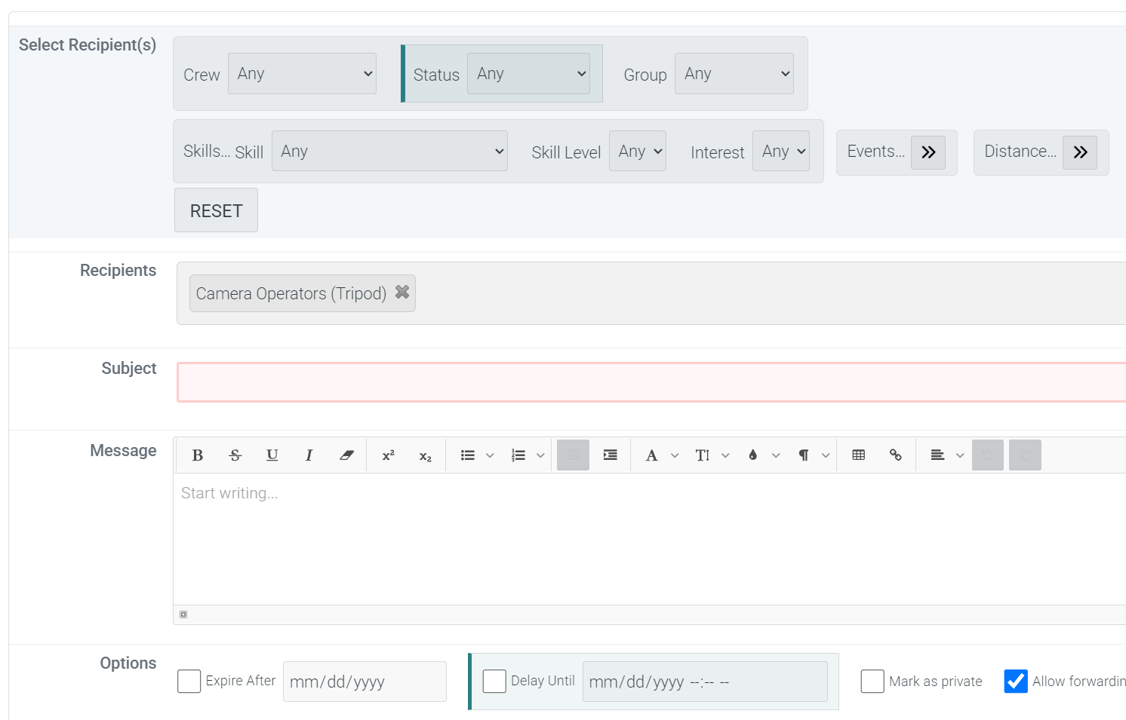
Task: Remove Camera Operators (Tripod) recipient
Action: pyautogui.click(x=402, y=292)
